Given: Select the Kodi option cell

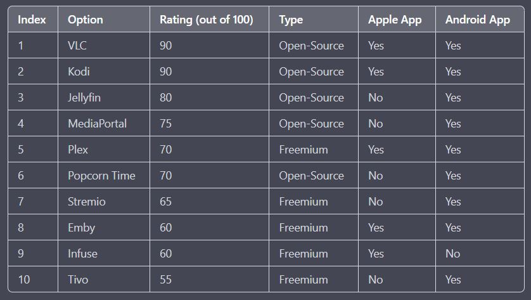Looking at the screenshot, I should [79, 72].
